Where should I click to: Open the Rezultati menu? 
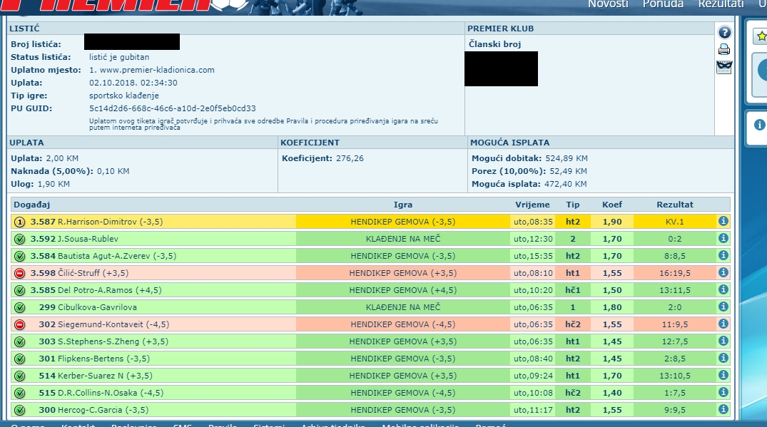(721, 4)
